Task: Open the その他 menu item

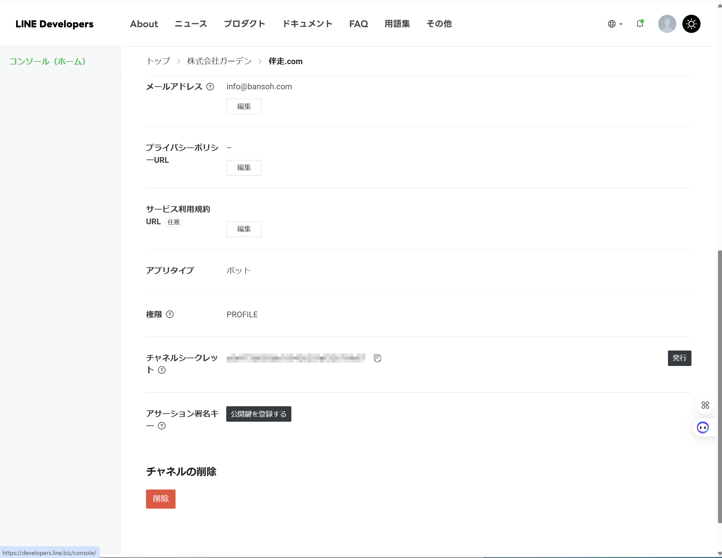Action: coord(439,24)
